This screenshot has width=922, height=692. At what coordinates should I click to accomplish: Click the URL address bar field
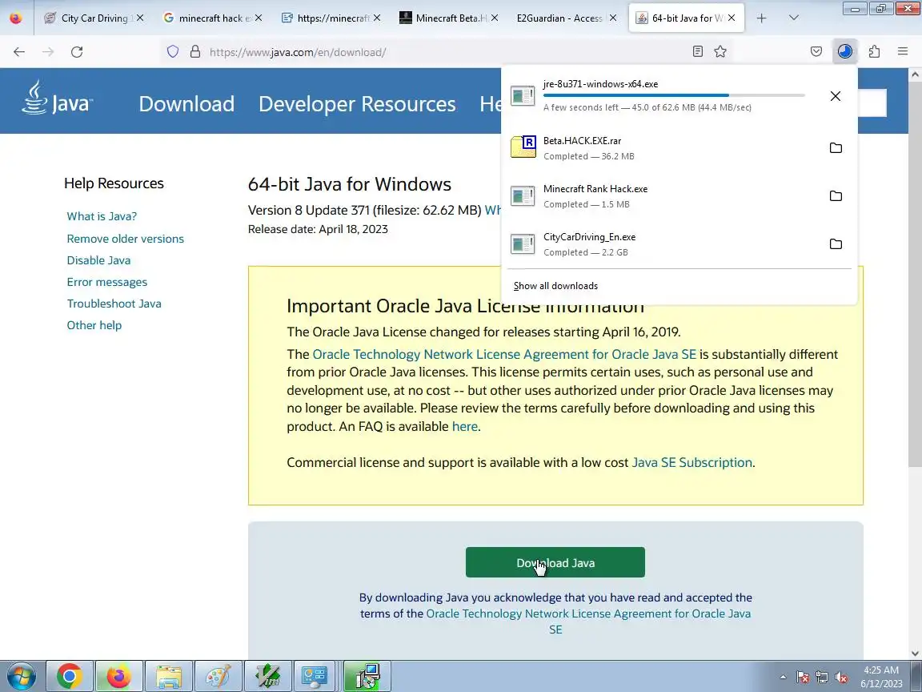click(447, 52)
